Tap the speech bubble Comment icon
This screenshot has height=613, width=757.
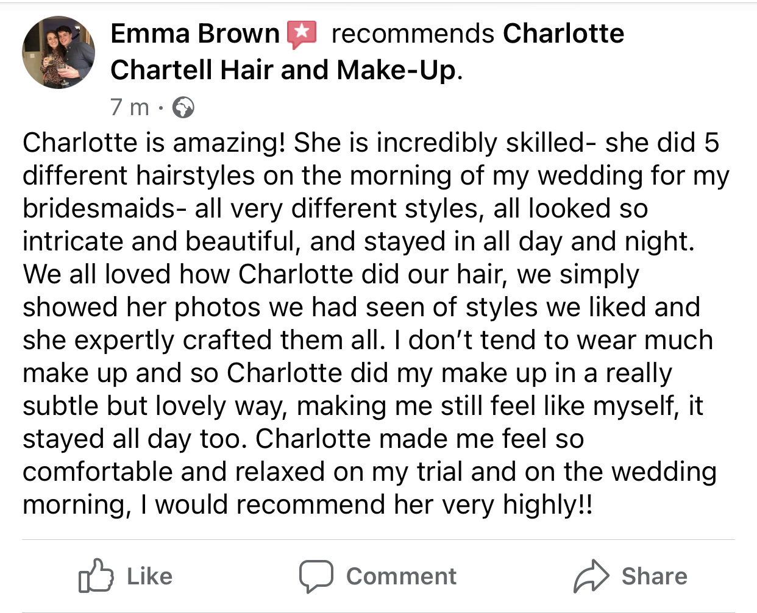click(316, 576)
